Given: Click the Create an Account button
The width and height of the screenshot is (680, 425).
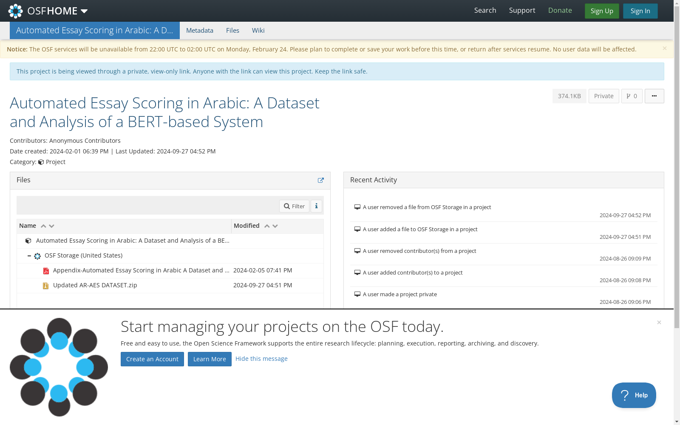Looking at the screenshot, I should [x=152, y=359].
